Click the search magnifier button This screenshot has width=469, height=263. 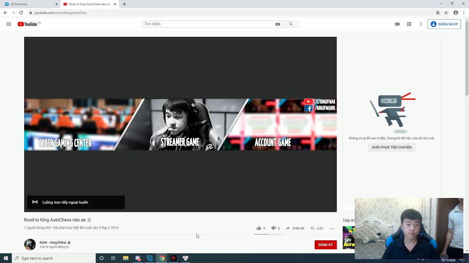tap(291, 24)
